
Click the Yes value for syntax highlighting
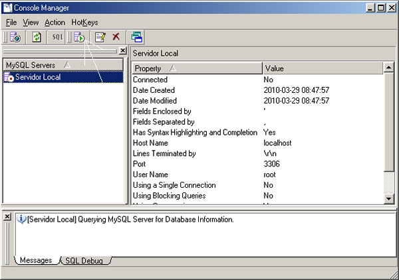click(269, 133)
